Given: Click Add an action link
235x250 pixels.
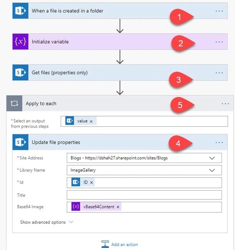Looking at the screenshot, I should click(x=125, y=244).
